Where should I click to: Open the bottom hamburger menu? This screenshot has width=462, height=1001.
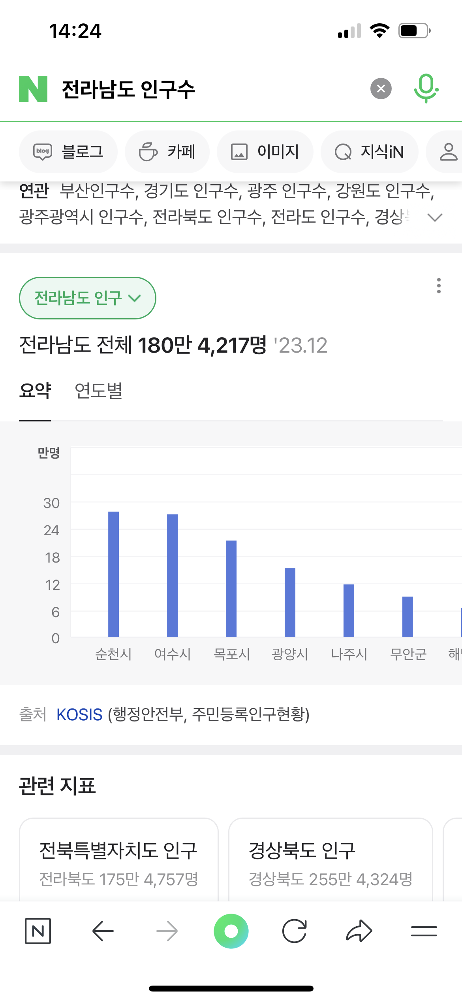(x=424, y=931)
